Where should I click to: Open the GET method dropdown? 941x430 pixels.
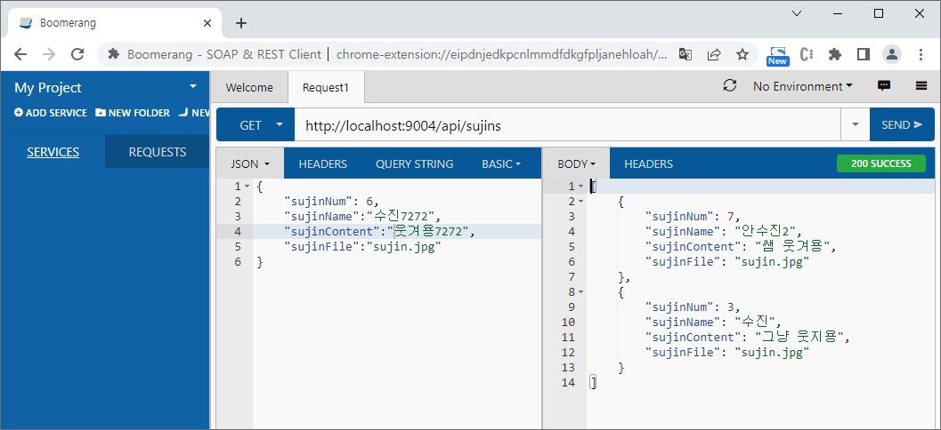256,124
